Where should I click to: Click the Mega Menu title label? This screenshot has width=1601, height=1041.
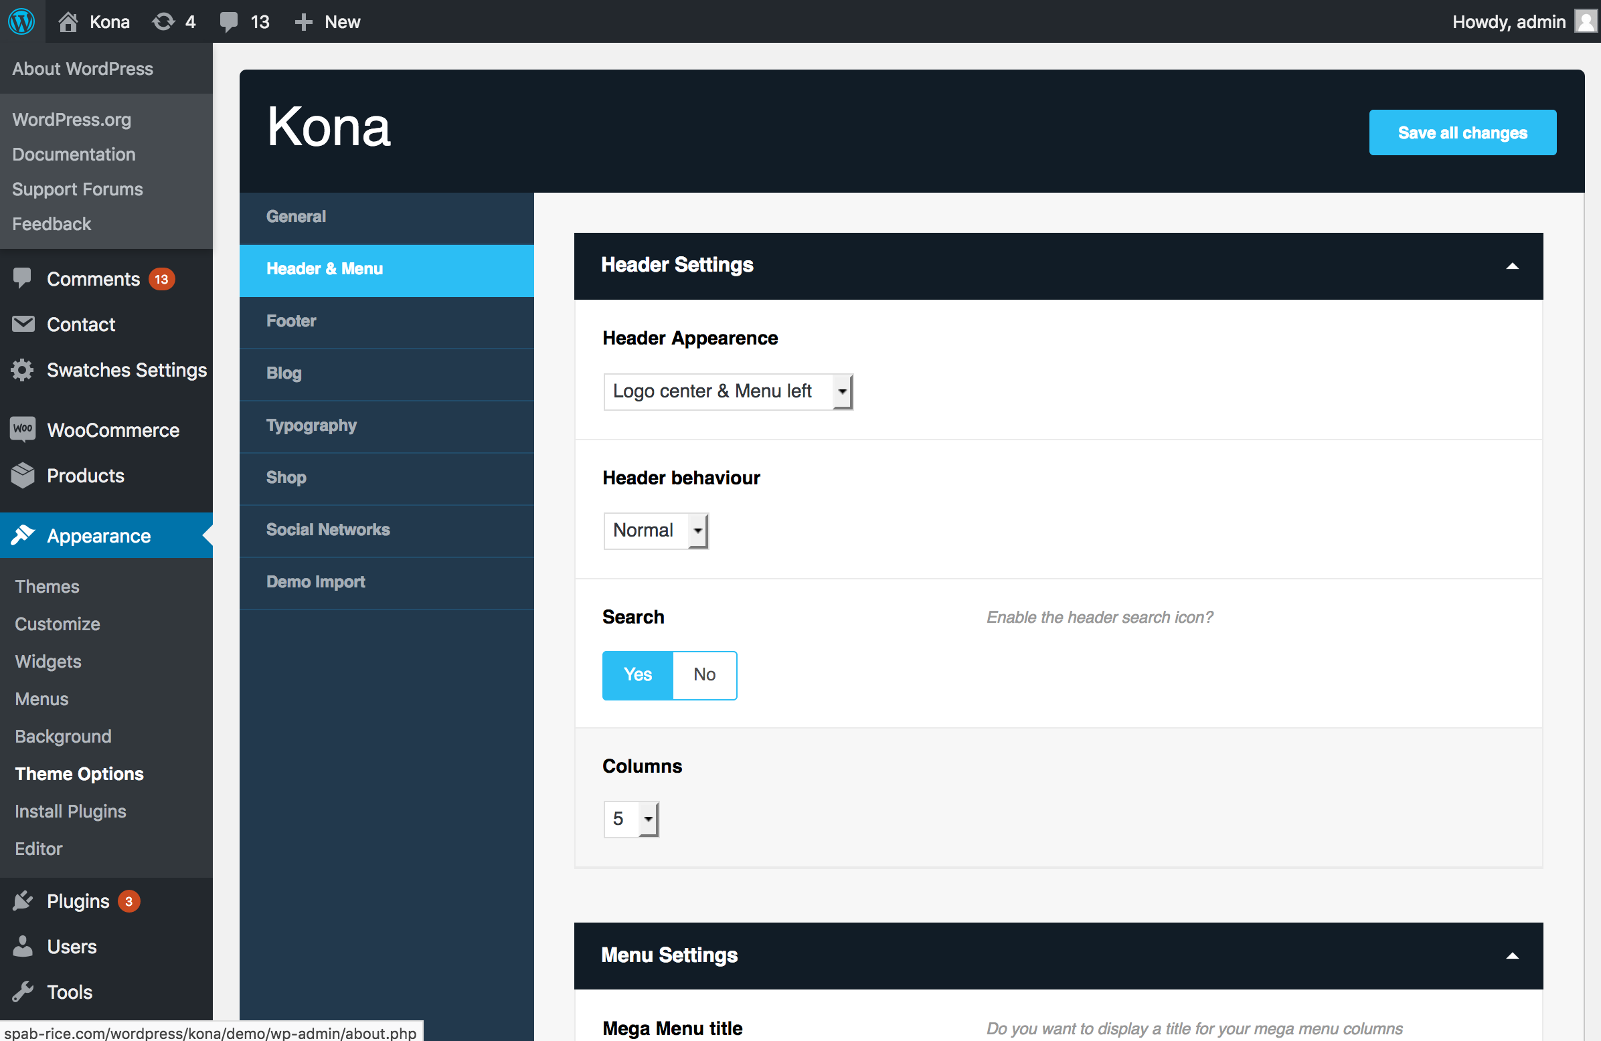(672, 1028)
